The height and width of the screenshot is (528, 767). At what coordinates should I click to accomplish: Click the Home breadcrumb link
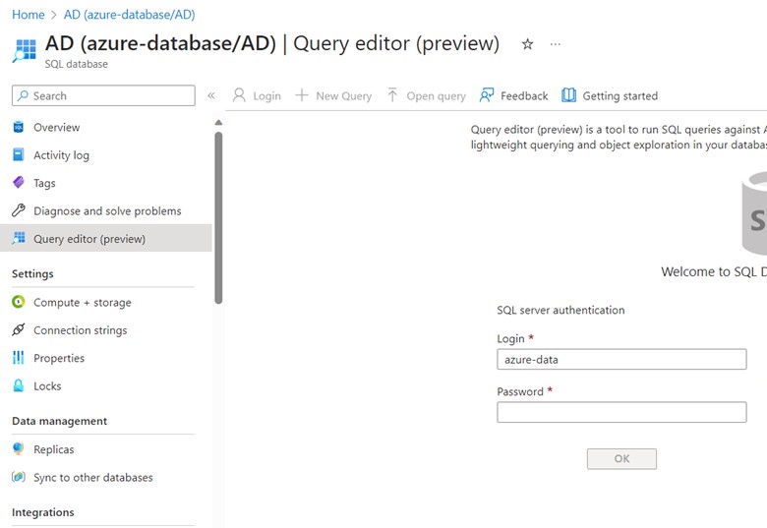click(x=28, y=15)
